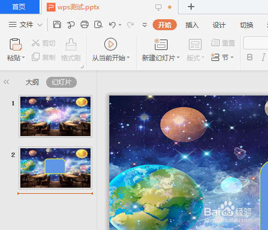Viewport: 268px width, 230px height.
Task: Click the export to PDF icon
Action: (71, 25)
